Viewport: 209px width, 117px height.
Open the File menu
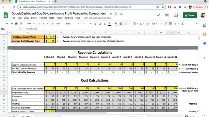pos(13,18)
